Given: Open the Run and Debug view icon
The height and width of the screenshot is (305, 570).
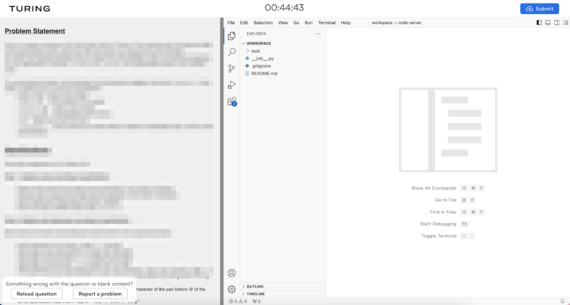Looking at the screenshot, I should pos(232,85).
